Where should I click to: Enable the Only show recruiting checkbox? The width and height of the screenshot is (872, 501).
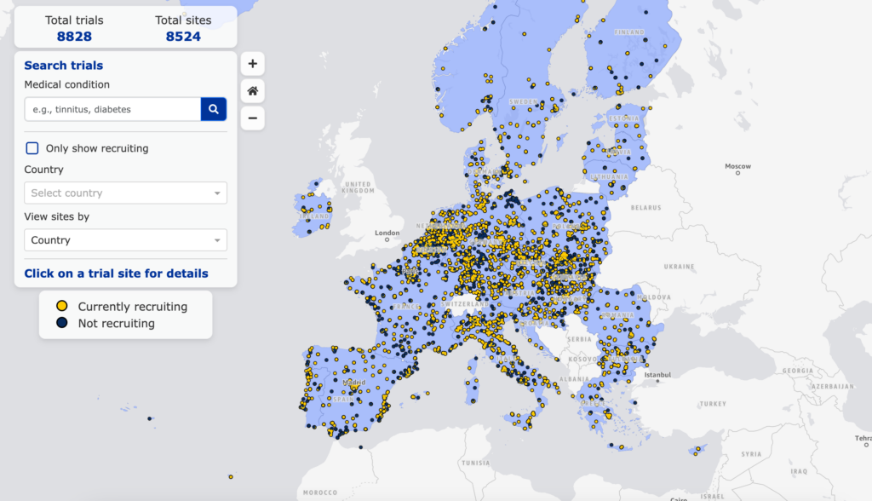click(x=32, y=148)
